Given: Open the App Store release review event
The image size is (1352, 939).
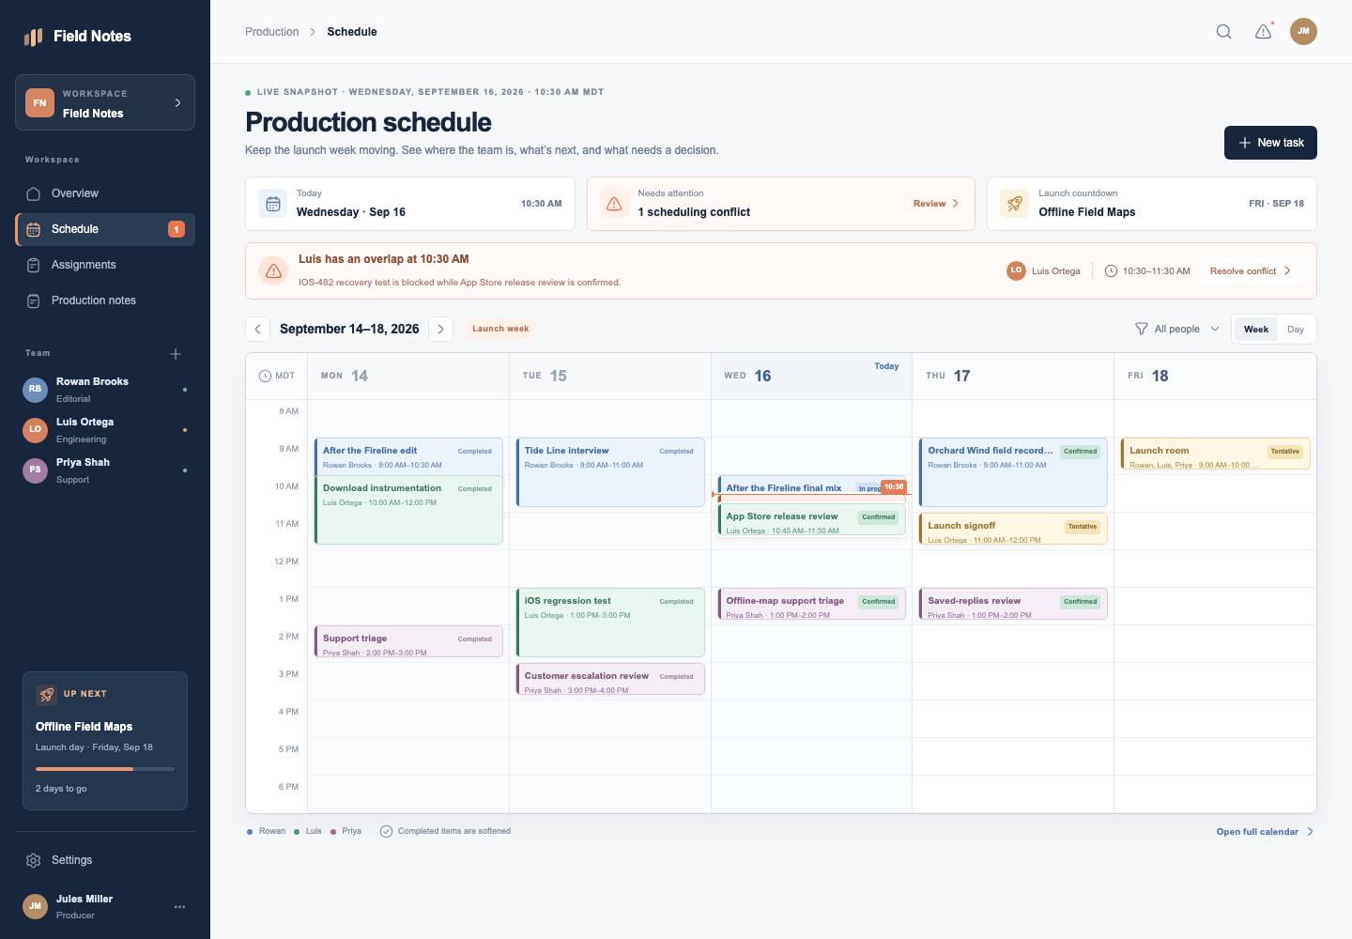Looking at the screenshot, I should tap(812, 520).
